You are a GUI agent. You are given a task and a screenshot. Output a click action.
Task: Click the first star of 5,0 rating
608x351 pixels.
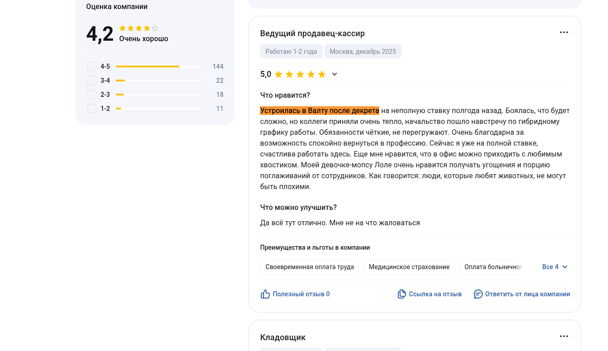point(278,74)
